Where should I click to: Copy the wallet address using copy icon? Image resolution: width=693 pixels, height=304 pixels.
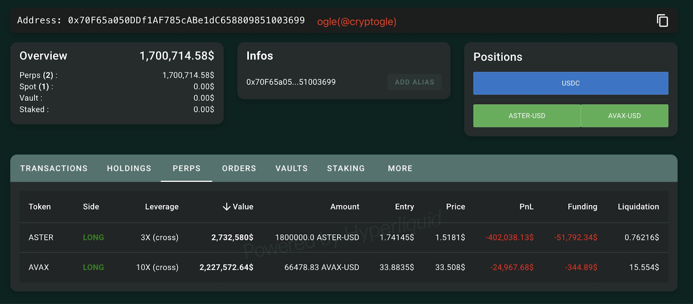click(662, 20)
